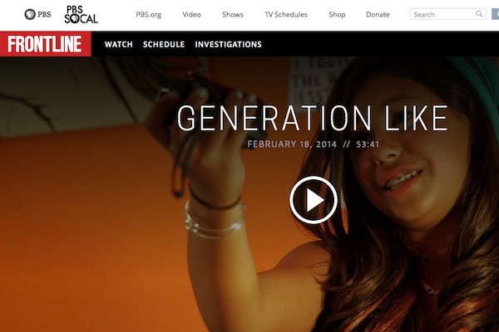Open the PBS SoCal station logo
Viewport: 499px width, 332px height.
tap(81, 15)
